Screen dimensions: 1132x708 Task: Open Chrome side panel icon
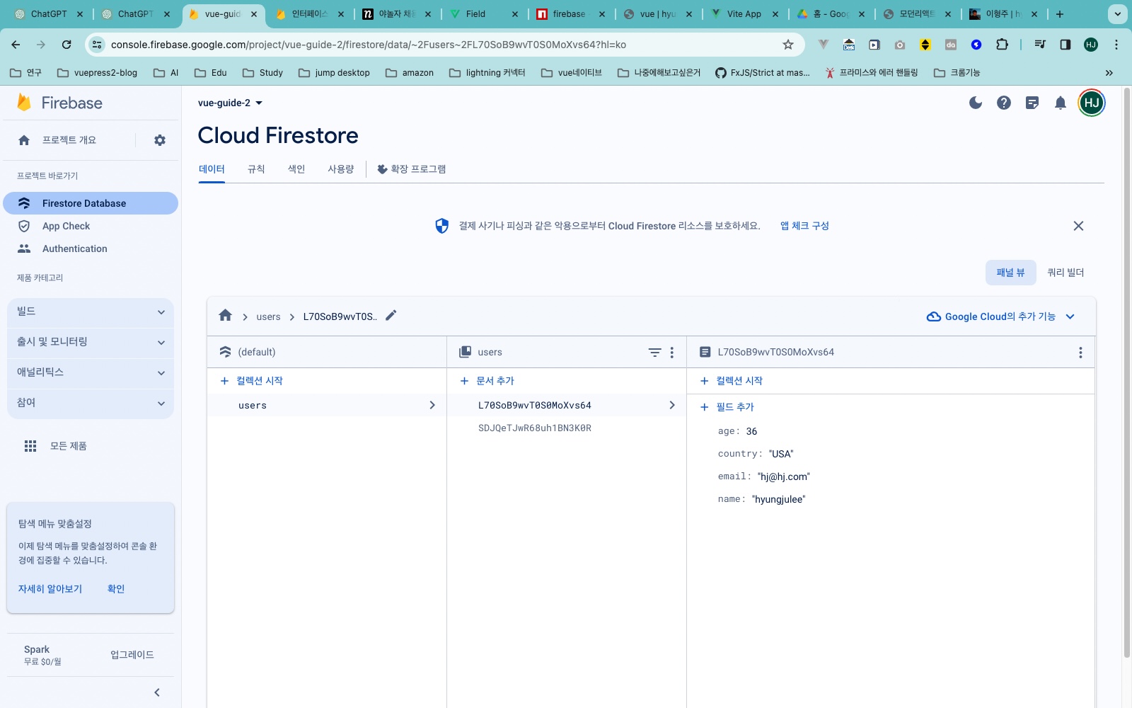tap(1065, 45)
